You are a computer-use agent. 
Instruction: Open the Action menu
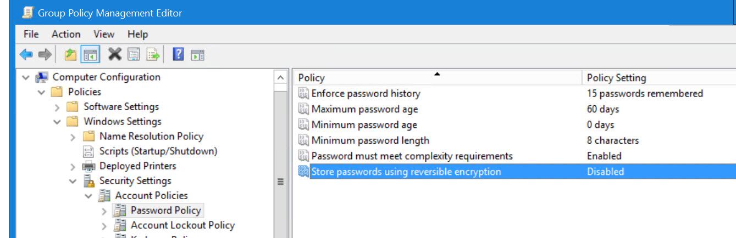pos(66,34)
